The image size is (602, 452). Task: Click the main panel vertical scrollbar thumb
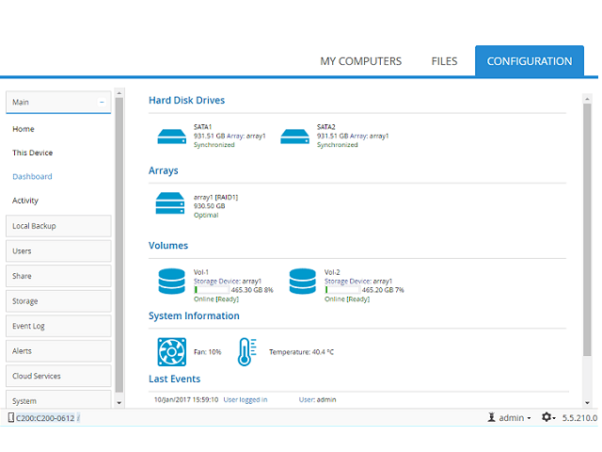[x=587, y=230]
